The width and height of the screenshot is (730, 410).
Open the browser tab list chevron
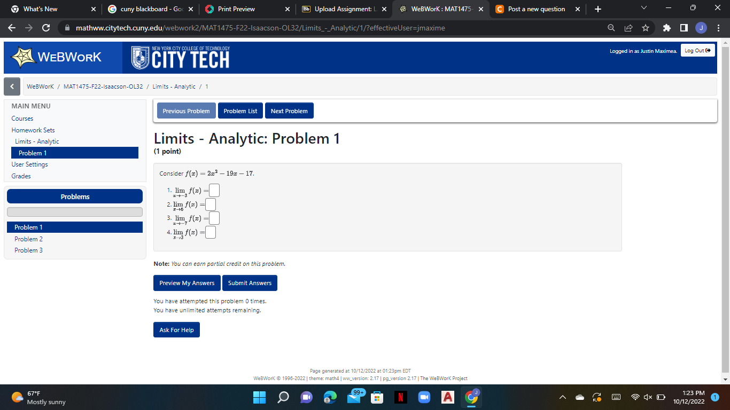coord(643,9)
